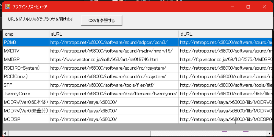Select the STF cell
274x137 pixels.
point(26,85)
